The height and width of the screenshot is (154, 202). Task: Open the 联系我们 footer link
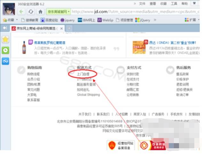point(103,114)
